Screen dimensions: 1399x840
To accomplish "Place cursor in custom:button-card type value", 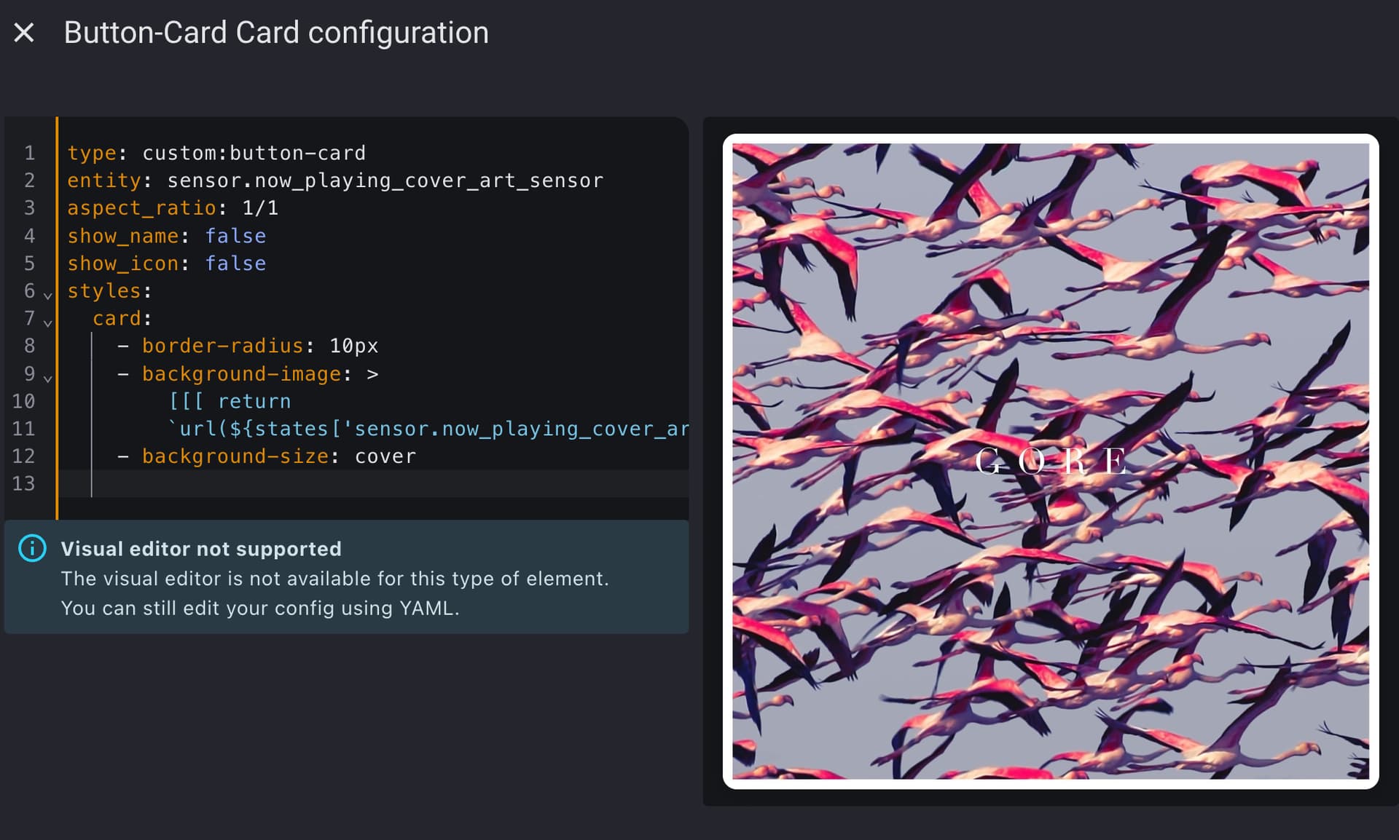I will [x=254, y=154].
